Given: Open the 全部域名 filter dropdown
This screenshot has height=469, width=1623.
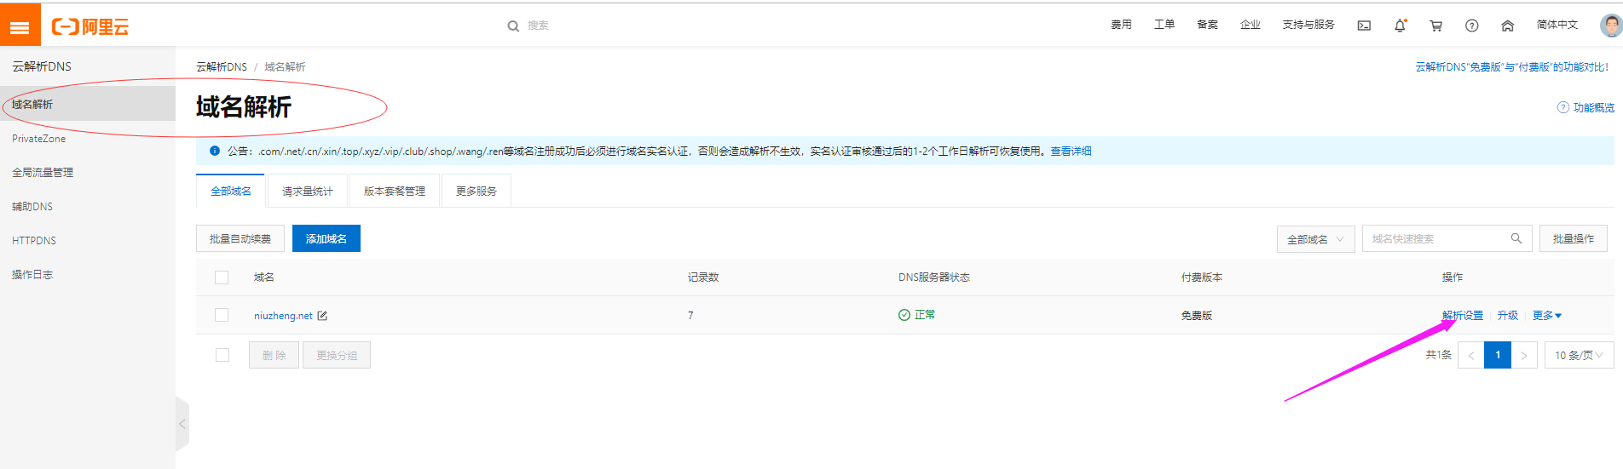Looking at the screenshot, I should 1315,239.
